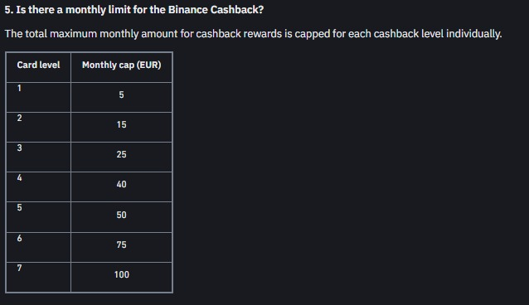Select the Monthly cap (EUR) column header
Image resolution: width=529 pixels, height=305 pixels.
[x=121, y=65]
